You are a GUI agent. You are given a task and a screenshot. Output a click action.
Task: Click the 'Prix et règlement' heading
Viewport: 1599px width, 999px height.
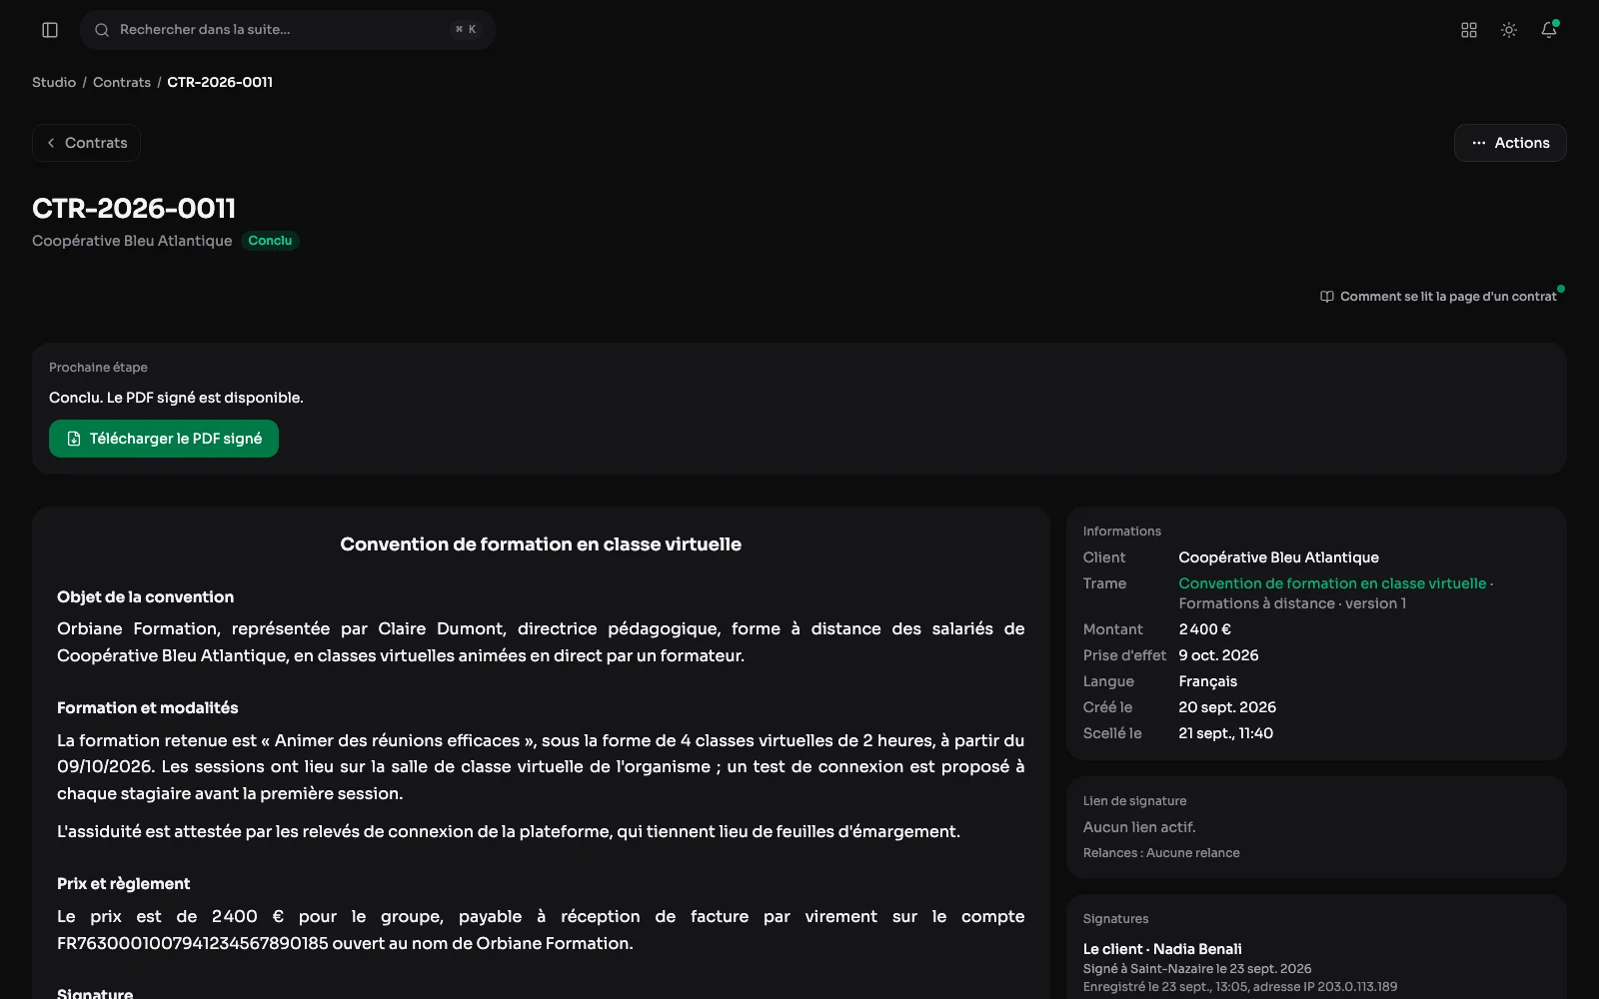[x=123, y=884]
